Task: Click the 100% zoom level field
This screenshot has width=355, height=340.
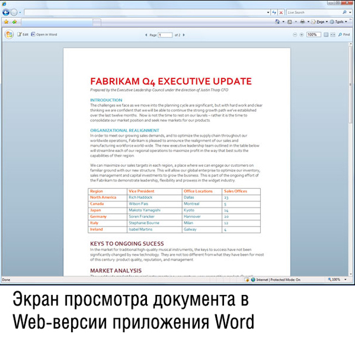Action: point(313,34)
